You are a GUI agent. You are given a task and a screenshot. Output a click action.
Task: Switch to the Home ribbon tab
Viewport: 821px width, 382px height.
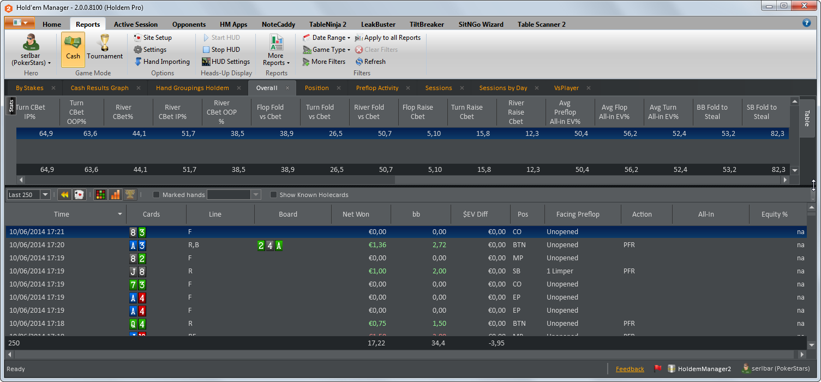[52, 24]
